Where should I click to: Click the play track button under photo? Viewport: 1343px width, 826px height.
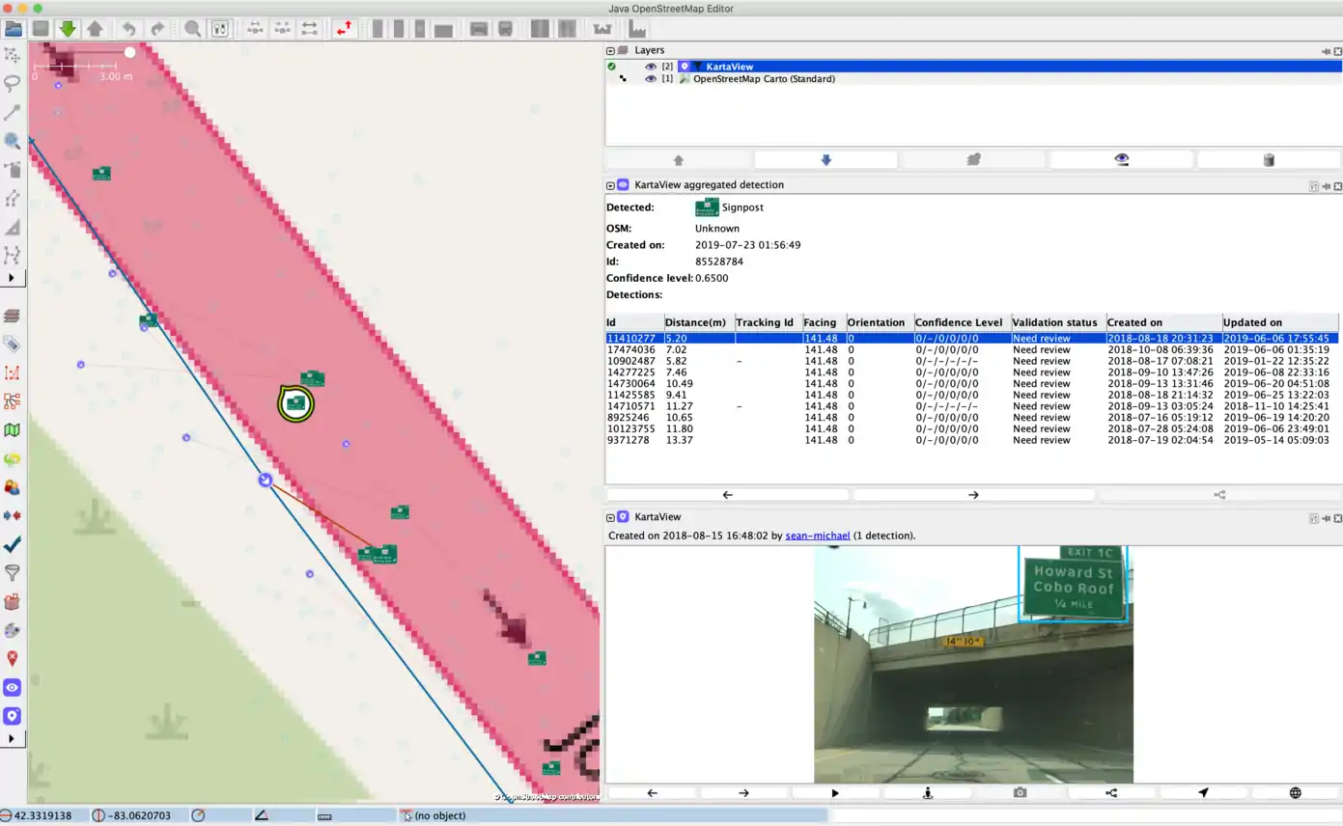coord(835,793)
